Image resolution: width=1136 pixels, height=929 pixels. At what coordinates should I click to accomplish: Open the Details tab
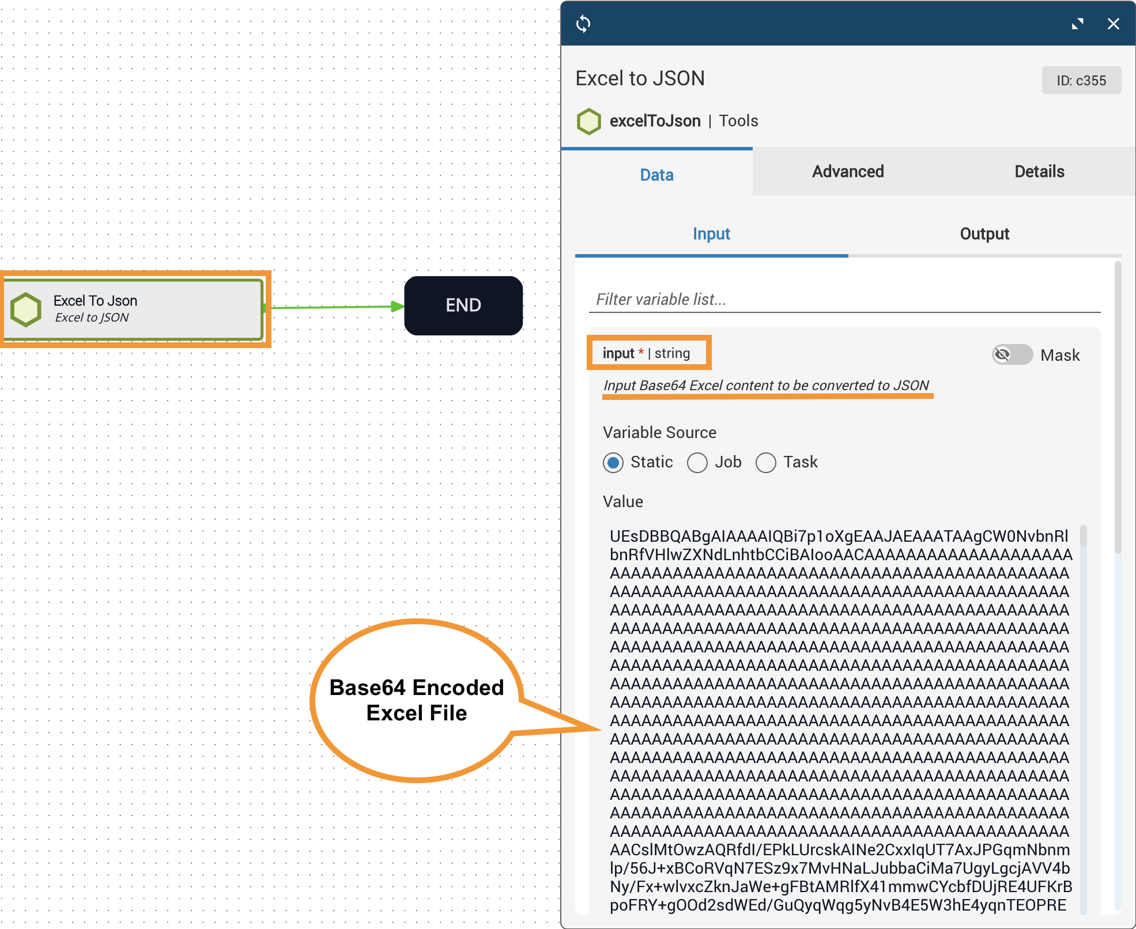[x=1039, y=172]
